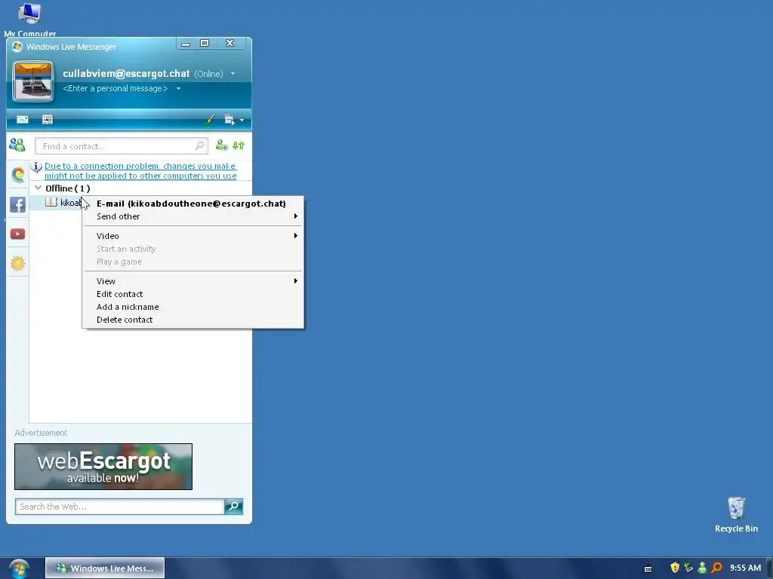
Task: Click the sort contacts arrows icon
Action: coord(239,146)
